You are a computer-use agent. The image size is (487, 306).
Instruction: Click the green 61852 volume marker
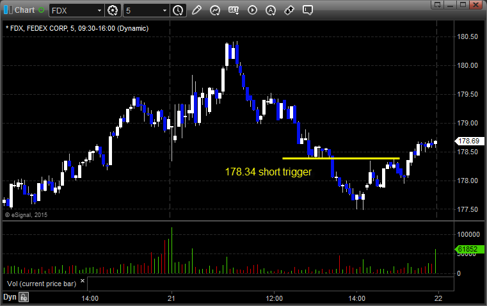[x=468, y=249]
